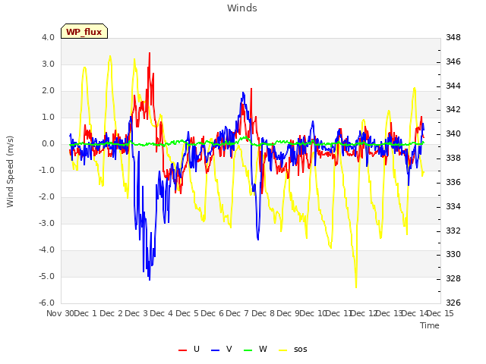Click the -6.0 left axis label
Screen dimensions: 486x364
(46, 303)
